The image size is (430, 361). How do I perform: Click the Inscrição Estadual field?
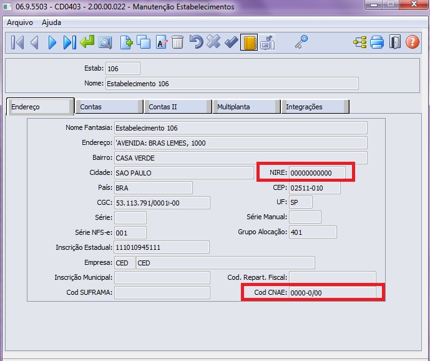pos(162,247)
